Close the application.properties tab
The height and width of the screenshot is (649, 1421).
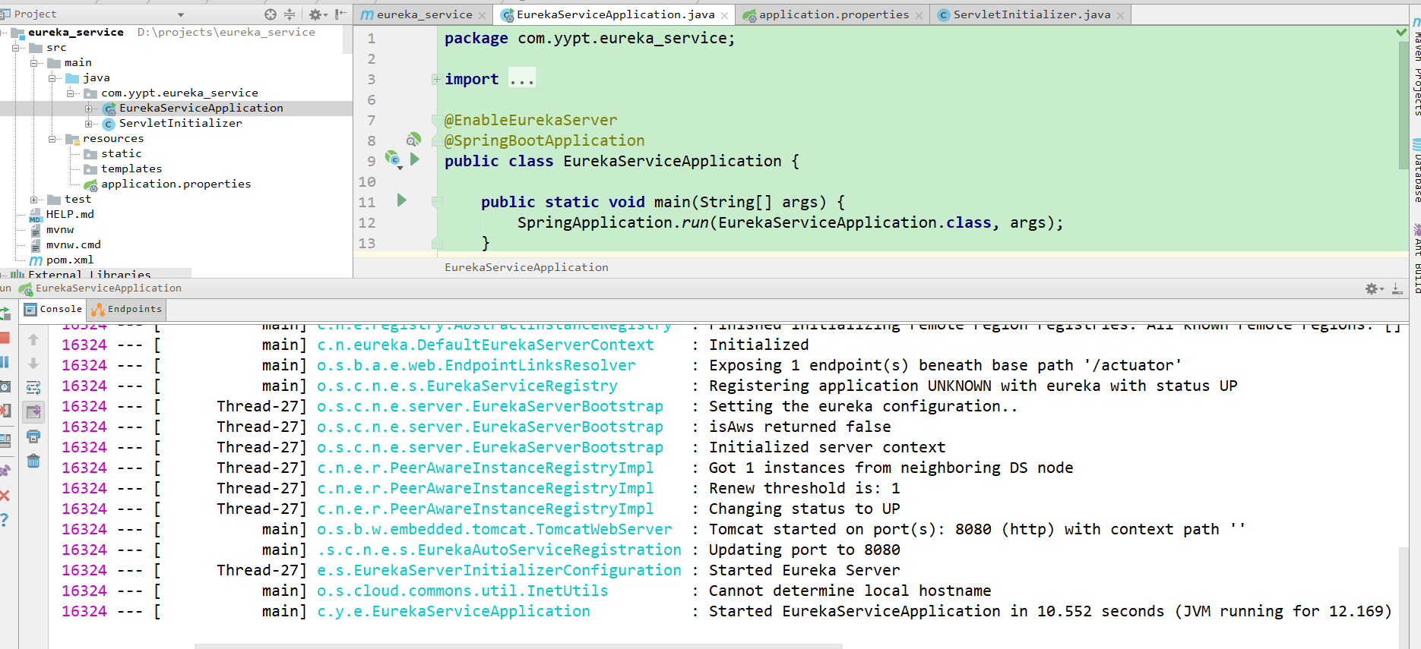919,15
